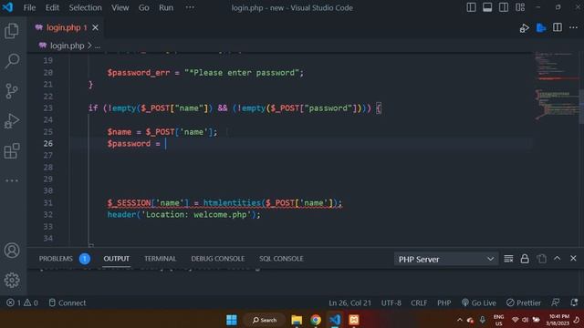Open the Selection menu
This screenshot has height=328, width=584.
[85, 7]
